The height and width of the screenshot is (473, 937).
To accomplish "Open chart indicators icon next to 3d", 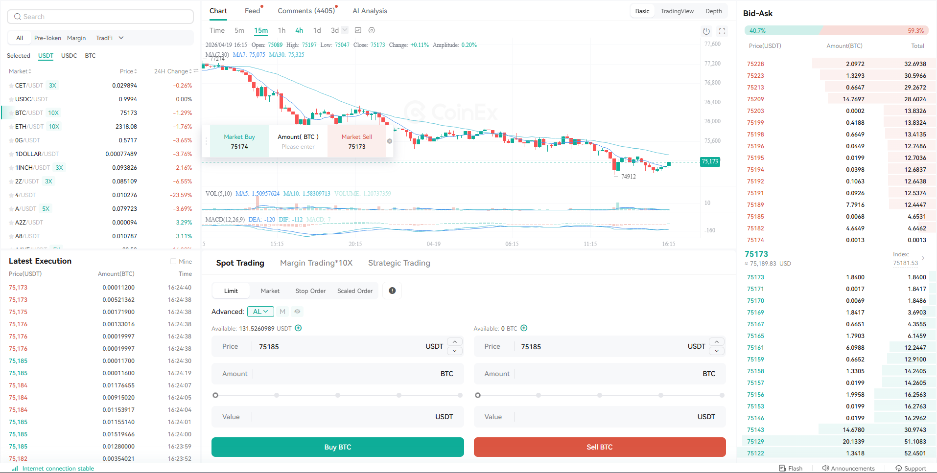I will click(x=358, y=30).
